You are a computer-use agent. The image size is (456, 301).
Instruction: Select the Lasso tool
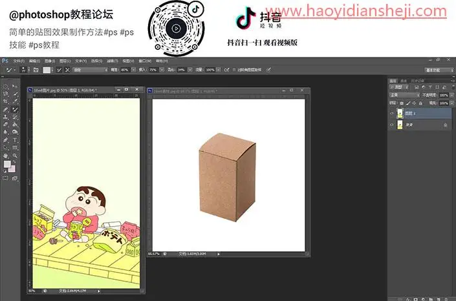[5, 94]
